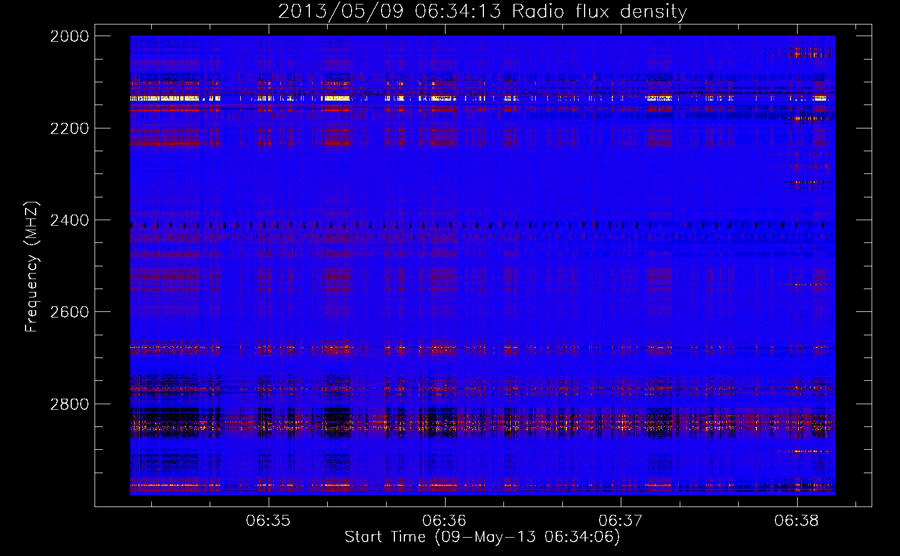Select the 2800 frequency tick label
Viewport: 900px width, 556px height.
[70, 404]
